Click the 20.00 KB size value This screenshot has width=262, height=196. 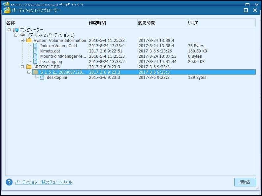(x=196, y=61)
